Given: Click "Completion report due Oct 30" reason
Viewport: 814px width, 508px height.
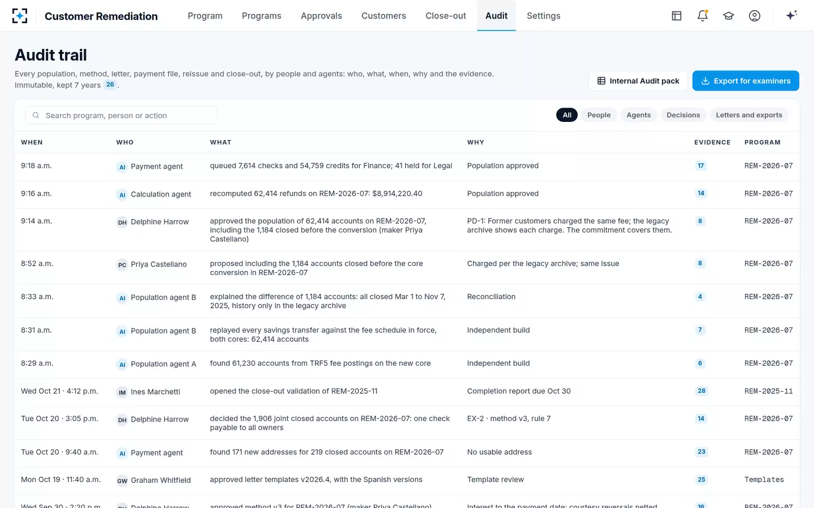Looking at the screenshot, I should (519, 391).
